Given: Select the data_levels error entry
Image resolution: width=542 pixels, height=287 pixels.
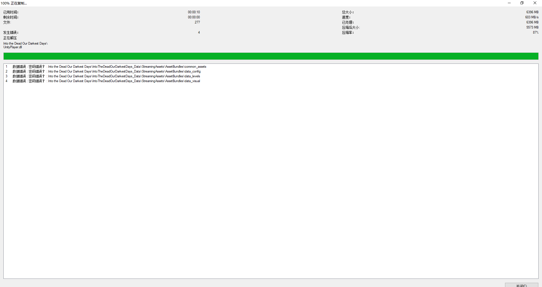Looking at the screenshot, I should pyautogui.click(x=124, y=76).
